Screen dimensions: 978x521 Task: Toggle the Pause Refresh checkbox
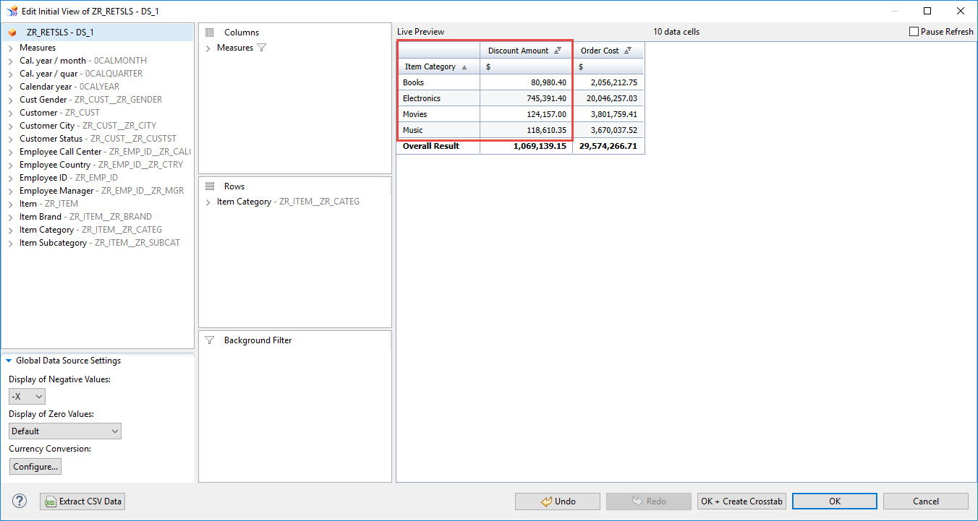[914, 32]
